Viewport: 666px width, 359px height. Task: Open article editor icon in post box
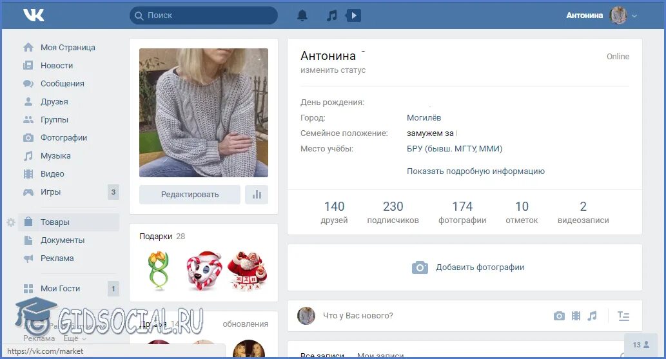[x=623, y=316]
